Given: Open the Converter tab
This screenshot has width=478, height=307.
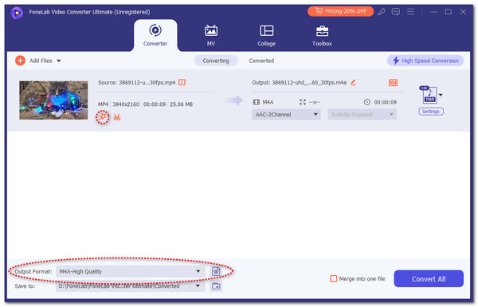Looking at the screenshot, I should tap(155, 35).
